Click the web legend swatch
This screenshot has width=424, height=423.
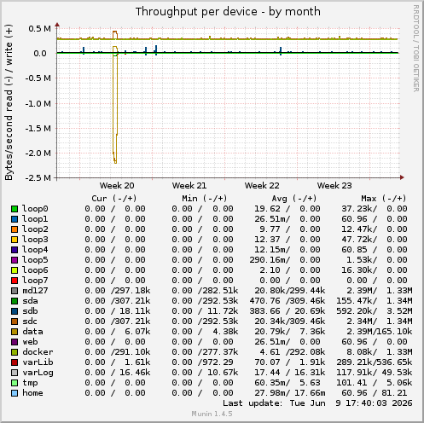pos(15,342)
